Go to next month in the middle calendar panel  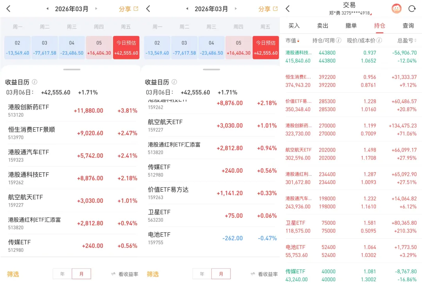tap(236, 9)
